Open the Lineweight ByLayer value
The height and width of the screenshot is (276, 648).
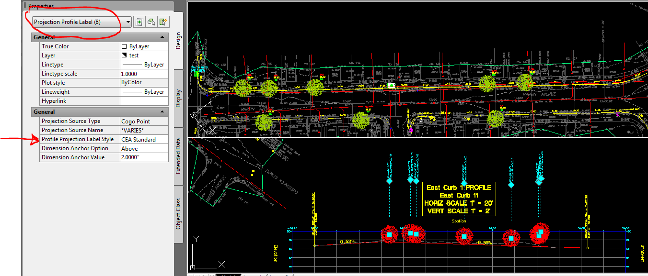tap(144, 92)
